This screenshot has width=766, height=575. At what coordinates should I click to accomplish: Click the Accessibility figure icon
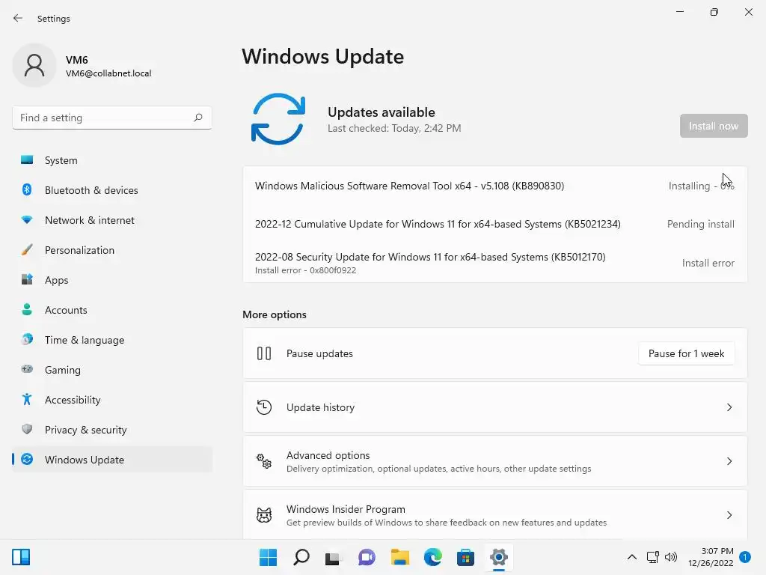27,400
